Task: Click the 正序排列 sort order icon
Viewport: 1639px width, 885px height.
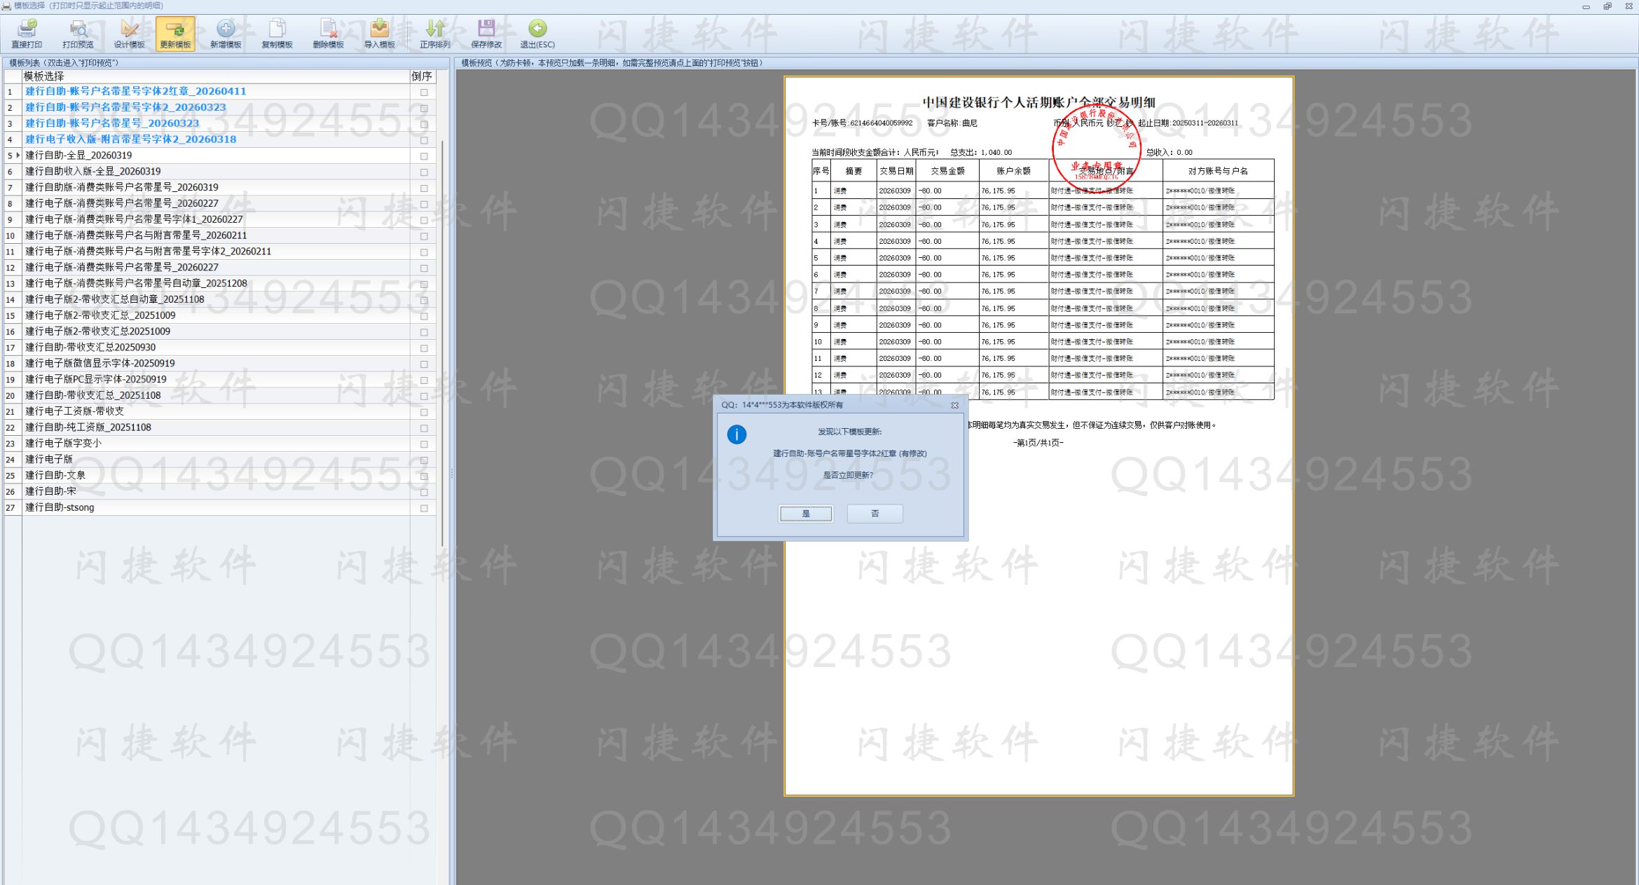Action: [434, 29]
